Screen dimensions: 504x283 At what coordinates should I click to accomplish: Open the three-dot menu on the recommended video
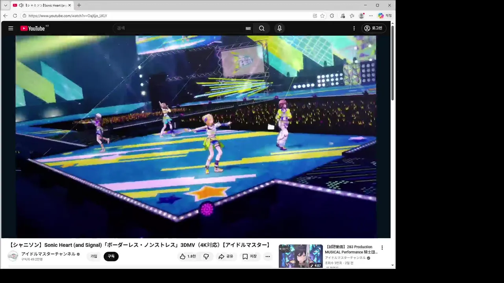[382, 248]
